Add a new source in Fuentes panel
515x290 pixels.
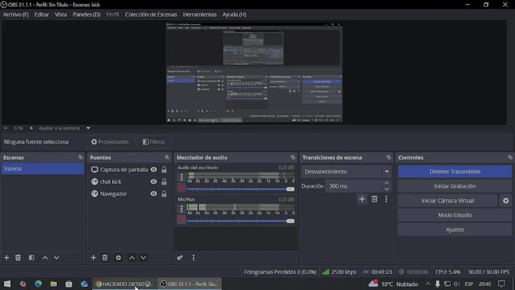click(x=93, y=258)
